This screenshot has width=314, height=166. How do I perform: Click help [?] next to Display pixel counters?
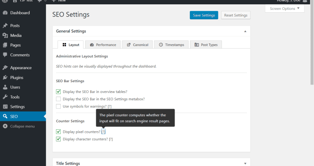click(x=103, y=132)
